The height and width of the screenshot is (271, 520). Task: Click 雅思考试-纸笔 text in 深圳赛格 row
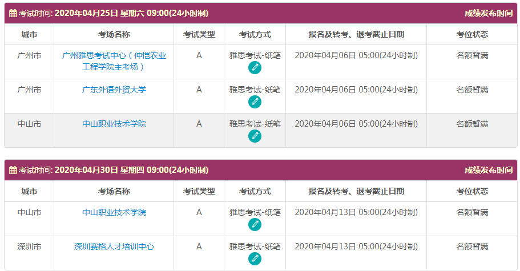coord(255,246)
